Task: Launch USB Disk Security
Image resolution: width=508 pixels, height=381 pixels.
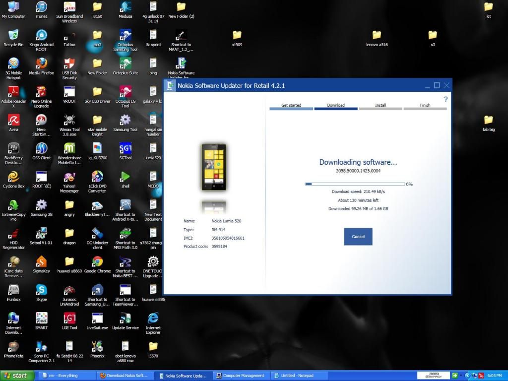Action: point(69,64)
